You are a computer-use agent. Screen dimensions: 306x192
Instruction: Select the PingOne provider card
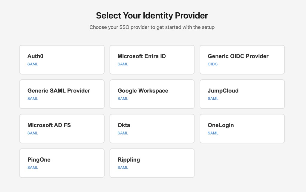point(62,163)
